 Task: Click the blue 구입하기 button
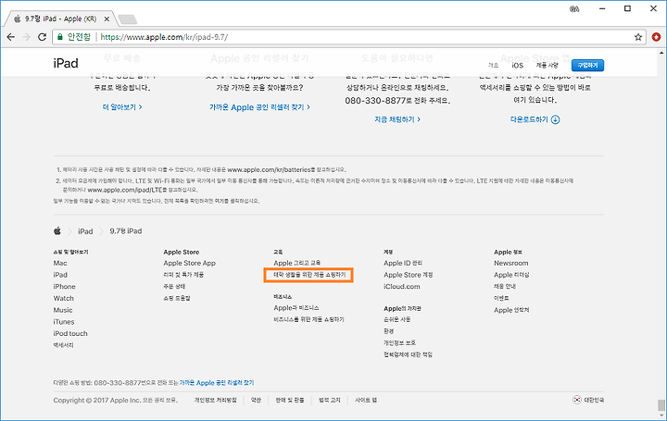pos(587,65)
